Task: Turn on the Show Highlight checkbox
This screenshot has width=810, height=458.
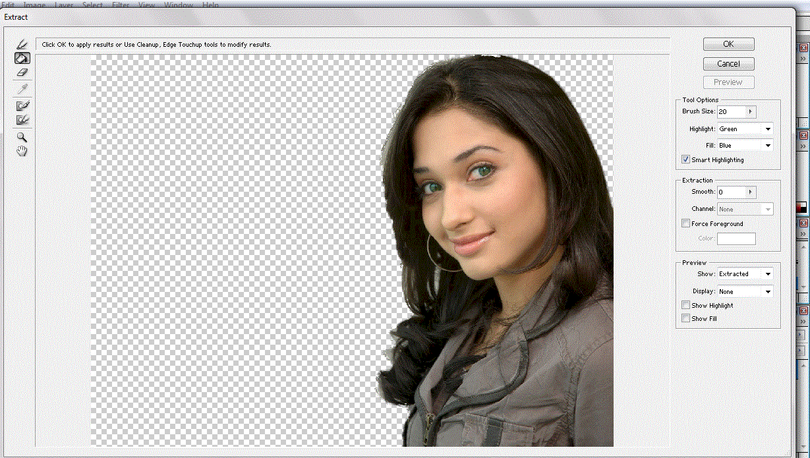Action: click(686, 305)
